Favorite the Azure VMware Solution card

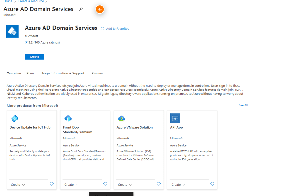pyautogui.click(x=159, y=184)
